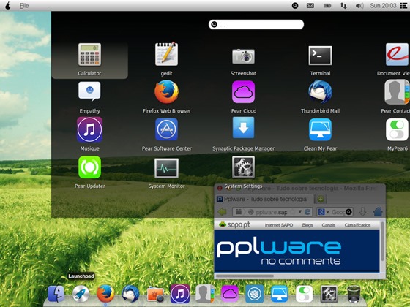
Task: Open Pear Cloud from the dock
Action: [230, 294]
